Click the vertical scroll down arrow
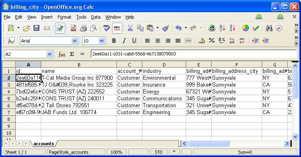Screen dimensions: 301x157 click(x=295, y=136)
